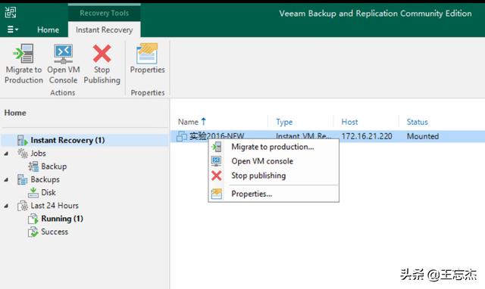Click the Backups node icon
The image size is (485, 289).
click(22, 179)
